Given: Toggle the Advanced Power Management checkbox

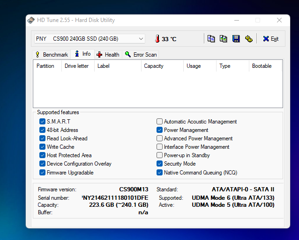Looking at the screenshot, I should [159, 138].
